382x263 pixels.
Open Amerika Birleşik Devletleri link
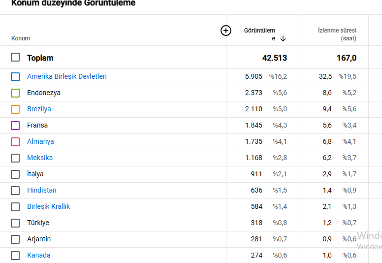(x=67, y=76)
